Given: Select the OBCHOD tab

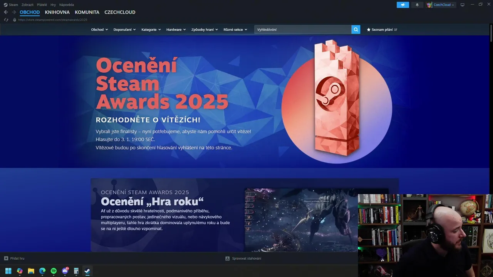Looking at the screenshot, I should [30, 12].
